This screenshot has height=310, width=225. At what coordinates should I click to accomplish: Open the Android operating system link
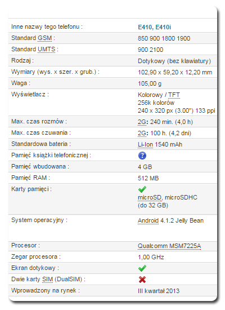[148, 220]
